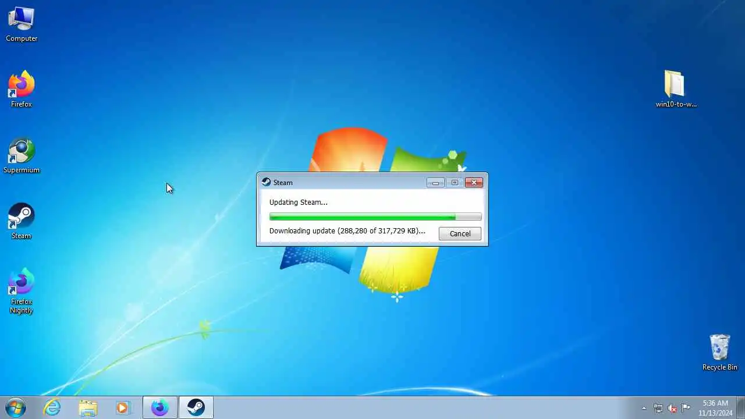Select the win10-to-w... folder on desktop

[676, 90]
